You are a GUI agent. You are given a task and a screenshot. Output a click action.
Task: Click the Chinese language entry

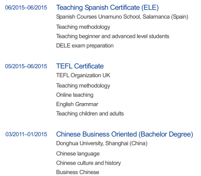pos(78,153)
